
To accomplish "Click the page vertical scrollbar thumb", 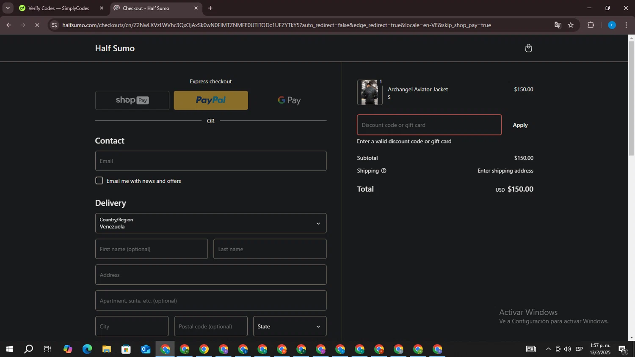I will 631,98.
